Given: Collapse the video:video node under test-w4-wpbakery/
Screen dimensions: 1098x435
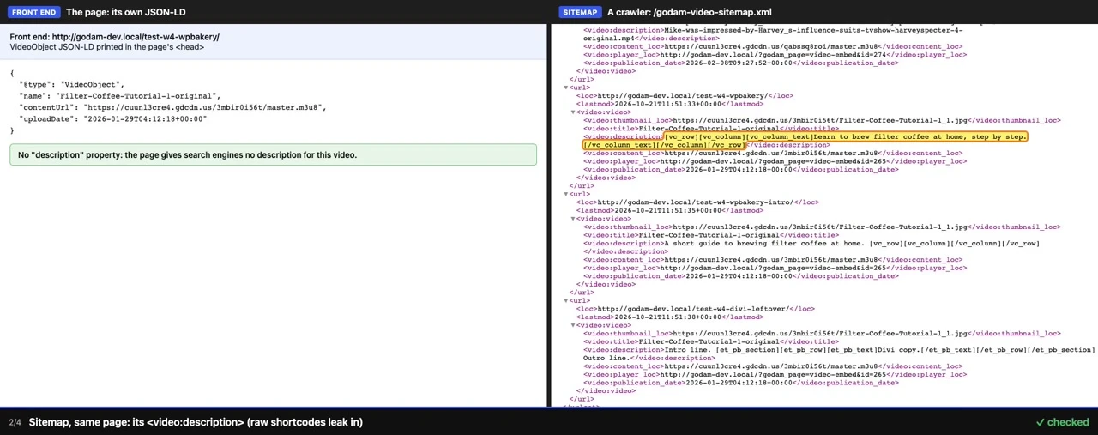Looking at the screenshot, I should coord(573,112).
